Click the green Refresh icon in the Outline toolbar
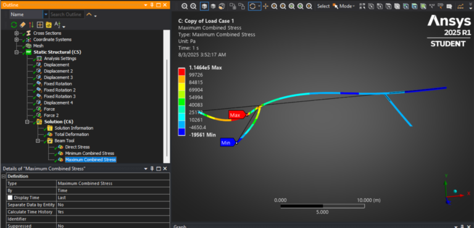The height and width of the screenshot is (228, 474). (x=14, y=25)
